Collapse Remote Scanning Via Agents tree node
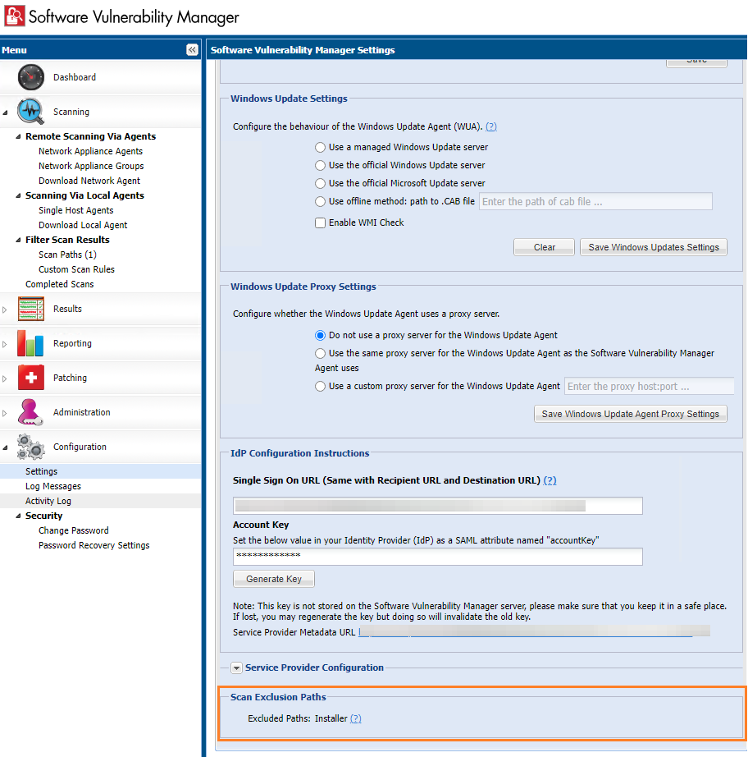Screen dimensions: 748x757 (x=18, y=136)
